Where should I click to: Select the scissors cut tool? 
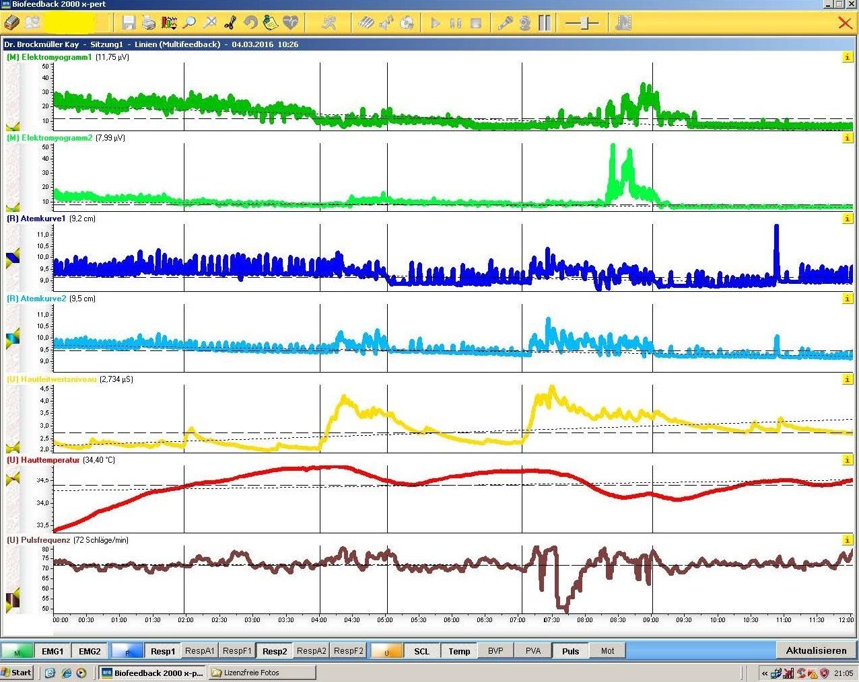(x=230, y=23)
